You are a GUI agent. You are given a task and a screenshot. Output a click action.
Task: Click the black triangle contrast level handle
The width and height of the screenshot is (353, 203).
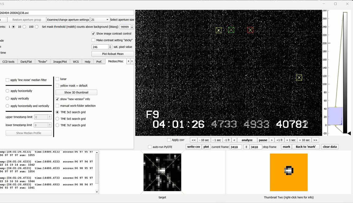[x=349, y=133]
